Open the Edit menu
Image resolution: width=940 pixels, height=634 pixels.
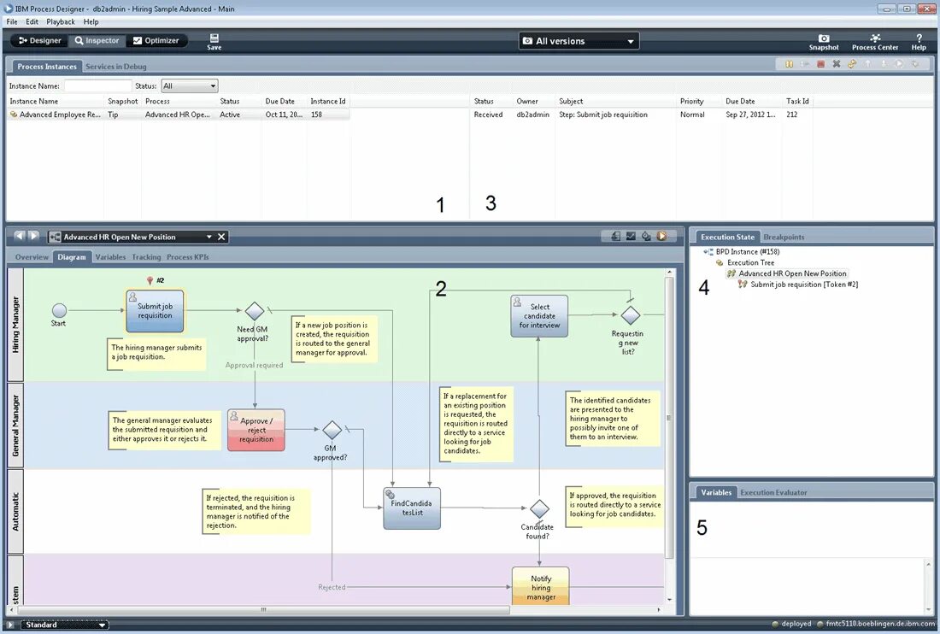[32, 21]
